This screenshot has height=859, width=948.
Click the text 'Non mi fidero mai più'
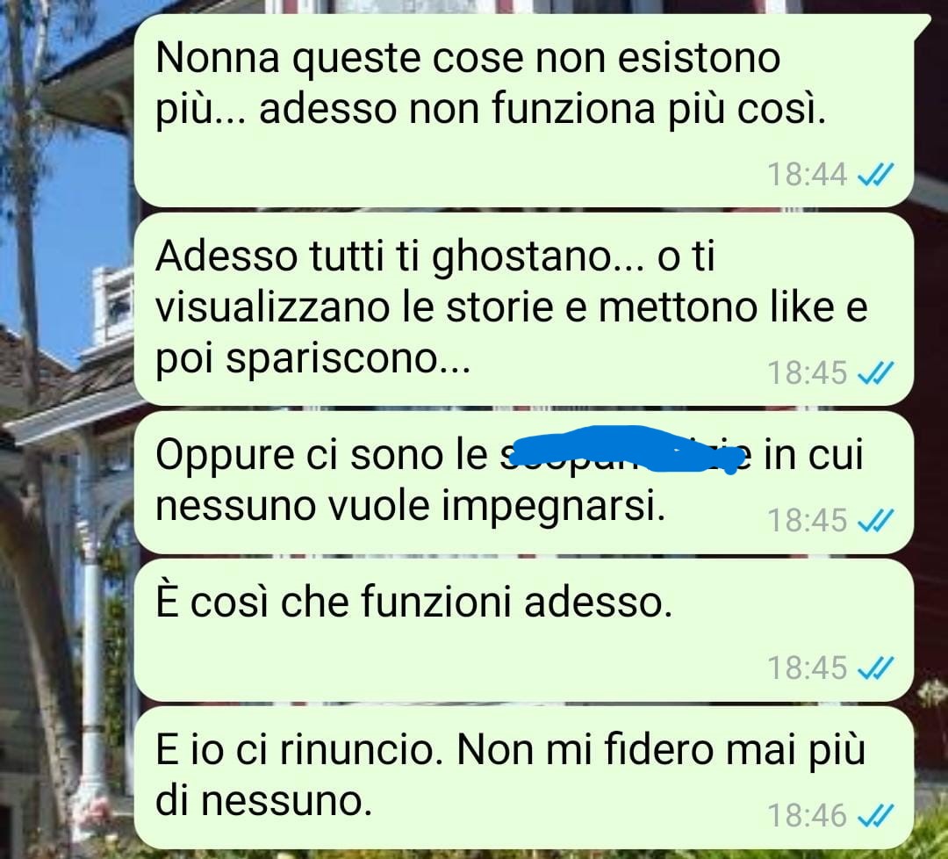pyautogui.click(x=661, y=750)
